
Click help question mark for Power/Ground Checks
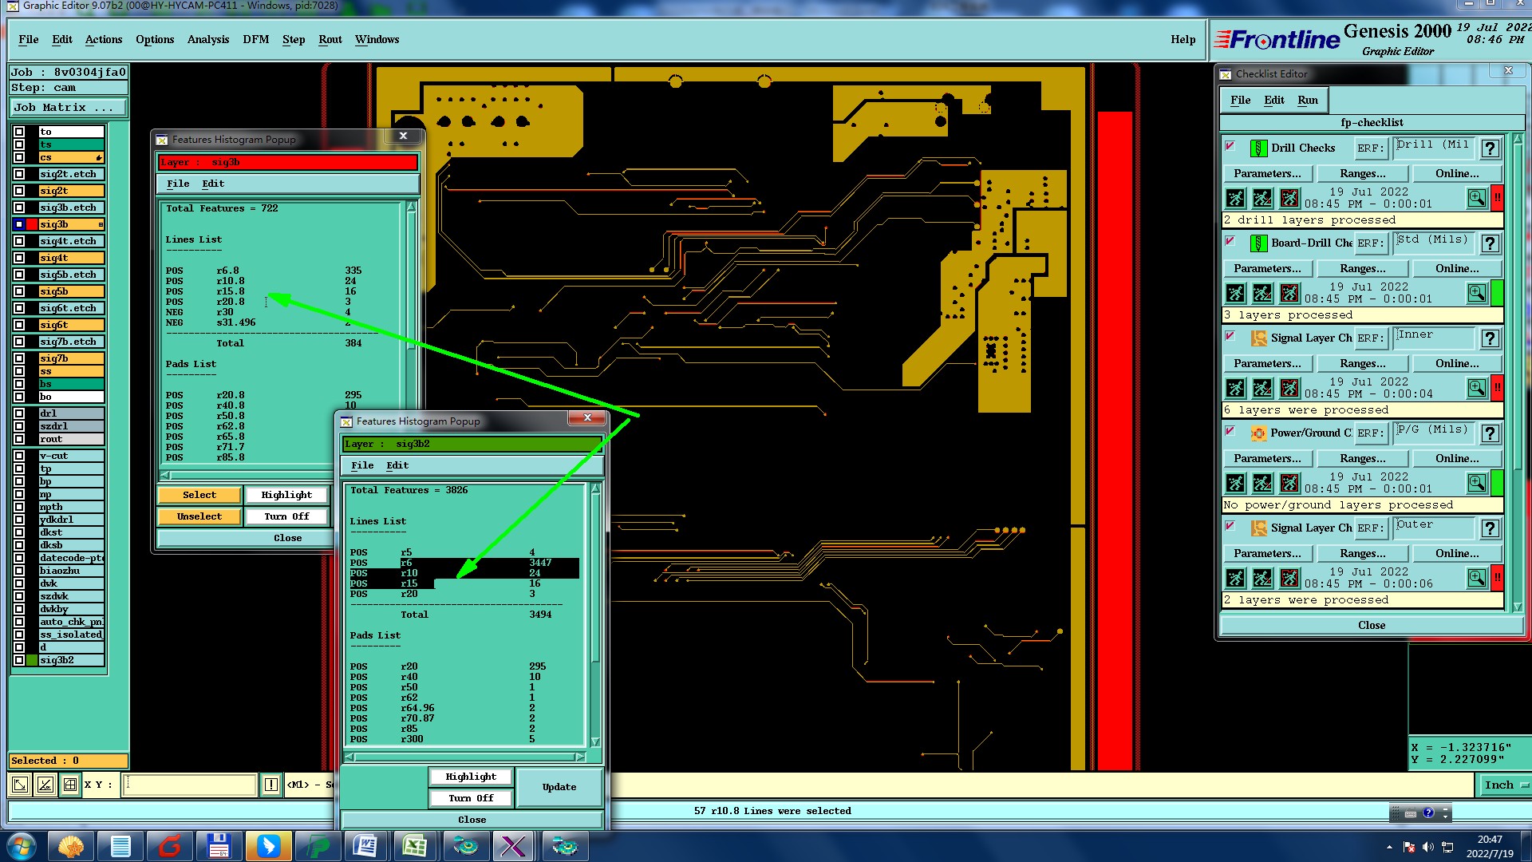pos(1490,433)
